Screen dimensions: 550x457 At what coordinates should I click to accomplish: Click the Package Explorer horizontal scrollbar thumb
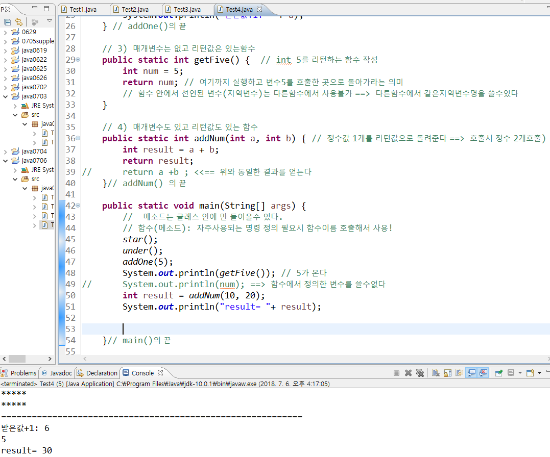[x=17, y=359]
